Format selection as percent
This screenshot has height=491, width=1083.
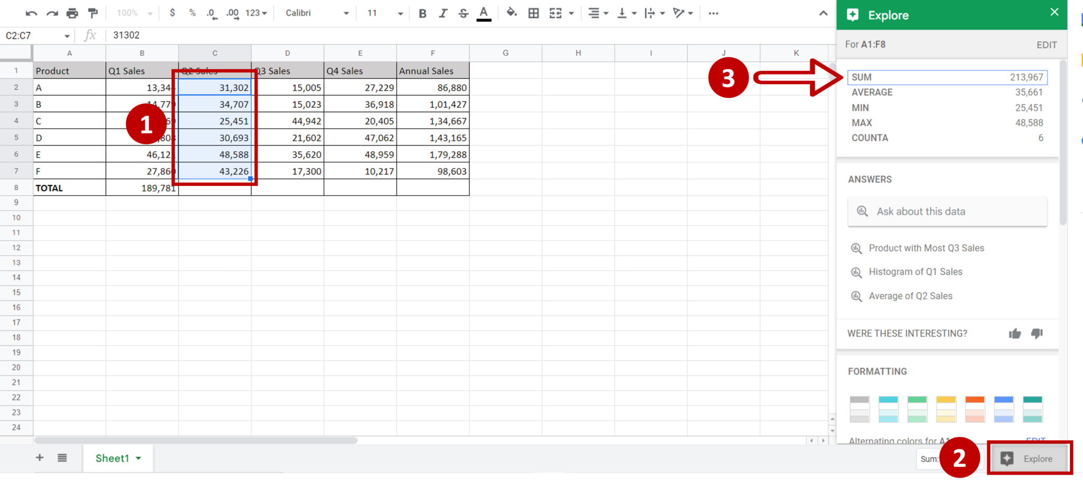point(192,13)
